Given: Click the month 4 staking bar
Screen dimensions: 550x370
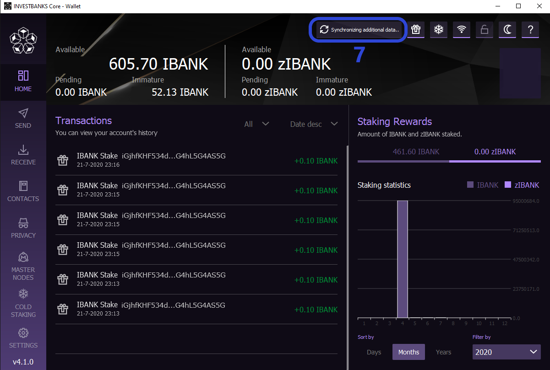Looking at the screenshot, I should 403,259.
